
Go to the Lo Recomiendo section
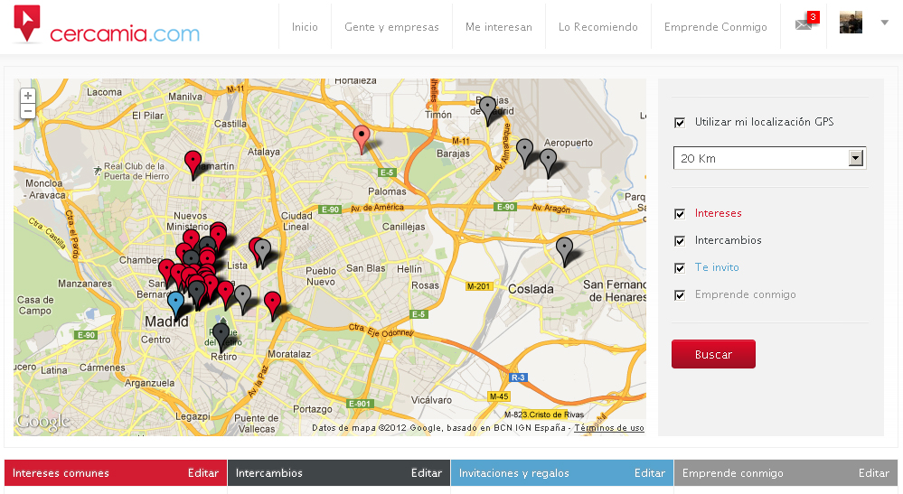click(597, 27)
